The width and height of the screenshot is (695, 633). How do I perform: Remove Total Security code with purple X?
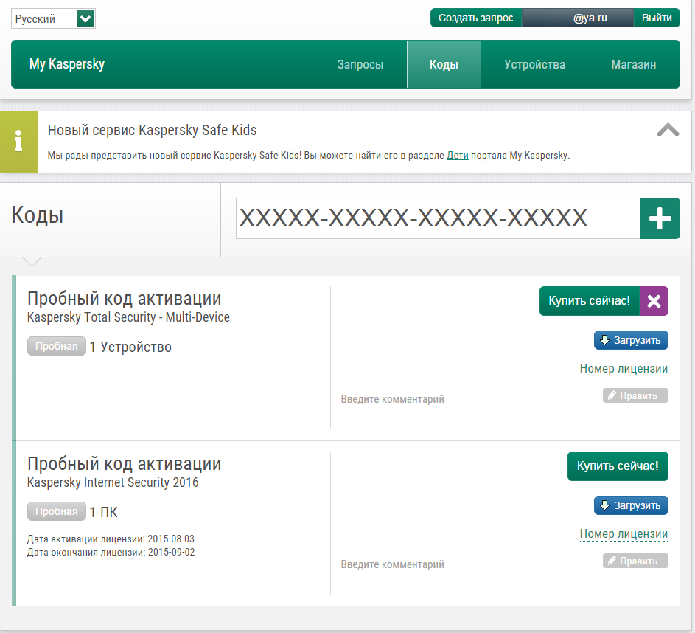click(x=654, y=301)
